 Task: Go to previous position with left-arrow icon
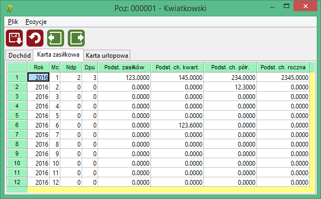pos(56,38)
